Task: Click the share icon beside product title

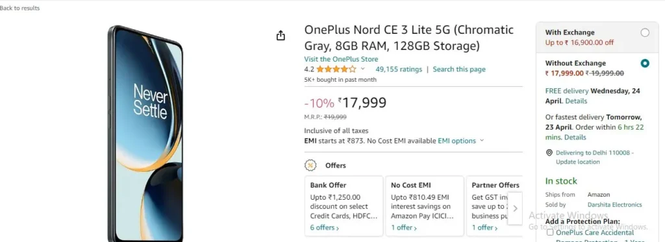Action: coord(281,36)
